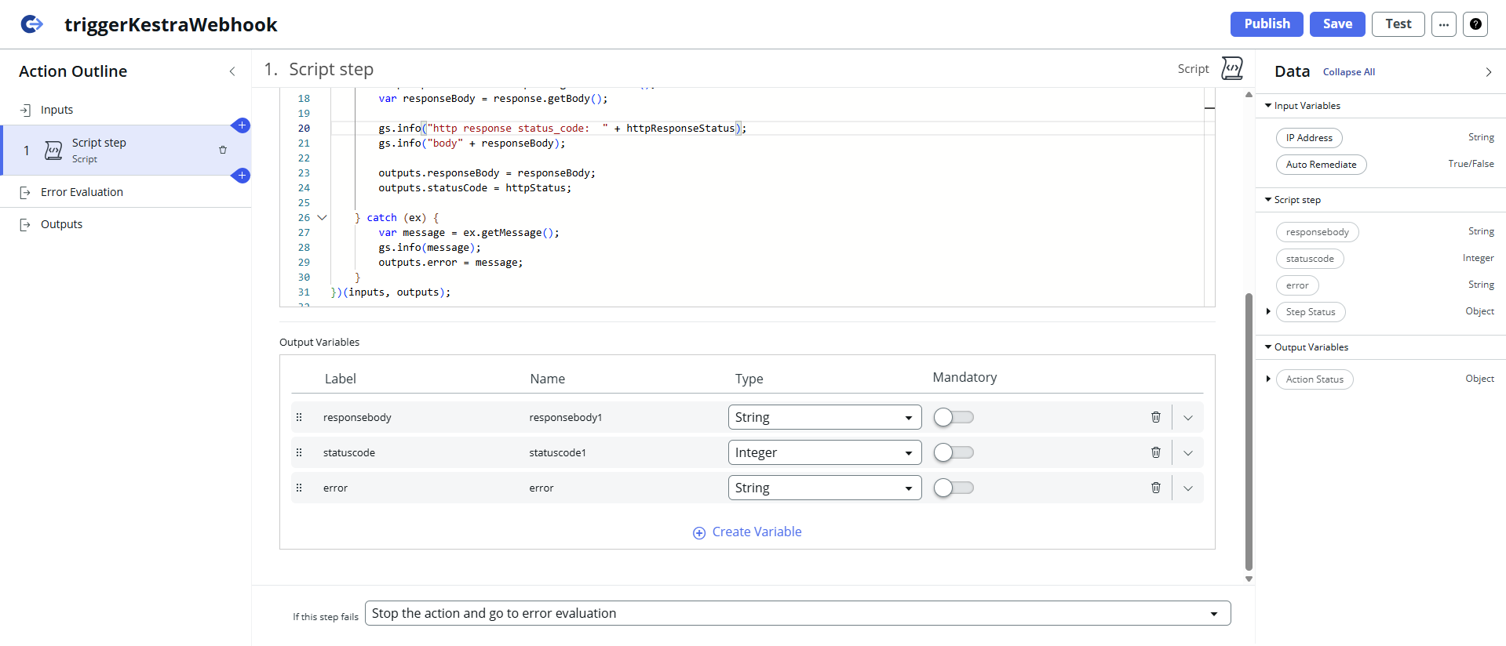
Task: Grab the responsebody row drag handle
Action: (299, 417)
